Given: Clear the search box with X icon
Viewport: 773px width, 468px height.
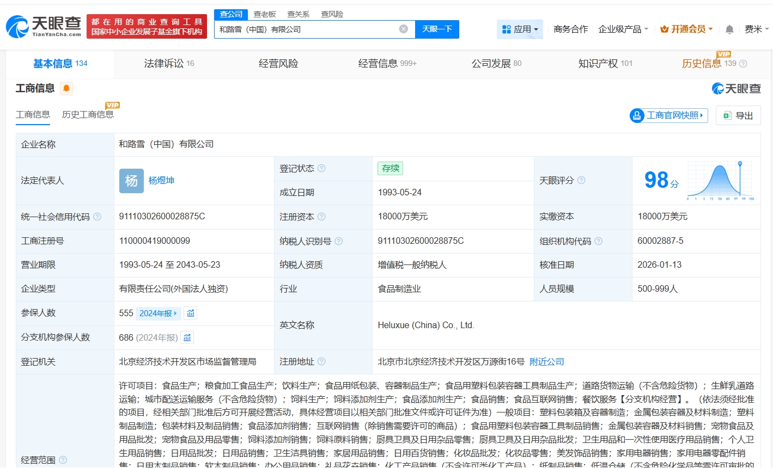Looking at the screenshot, I should tap(403, 29).
